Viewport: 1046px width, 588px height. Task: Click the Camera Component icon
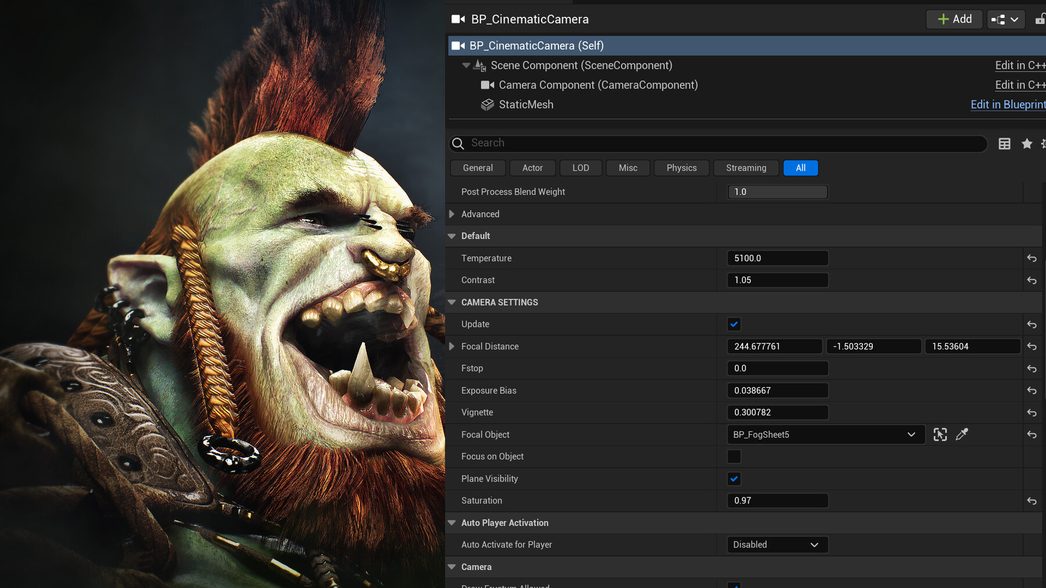487,85
